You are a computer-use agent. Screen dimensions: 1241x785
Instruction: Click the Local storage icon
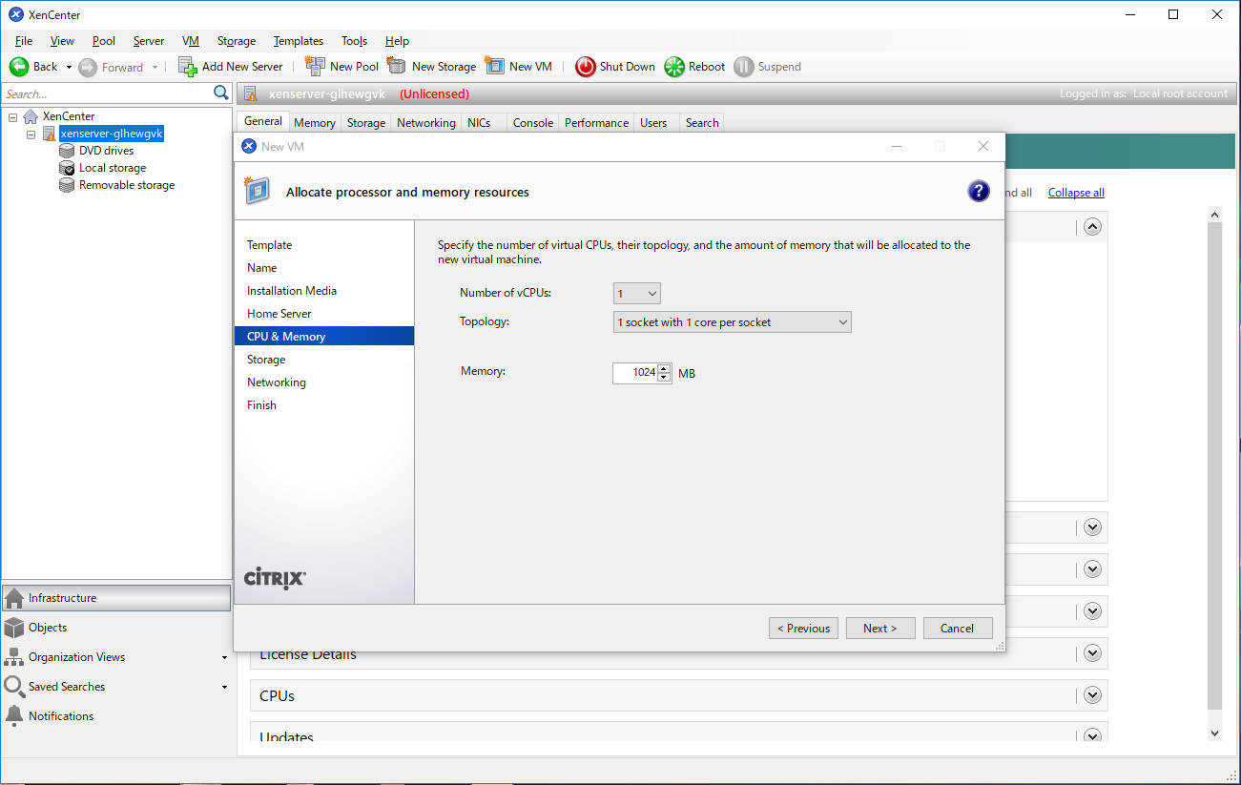tap(67, 168)
